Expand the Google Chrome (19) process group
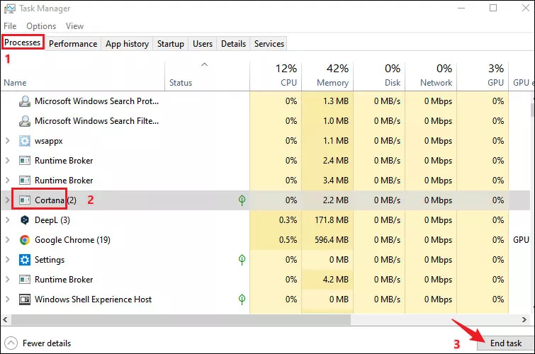 tap(8, 240)
